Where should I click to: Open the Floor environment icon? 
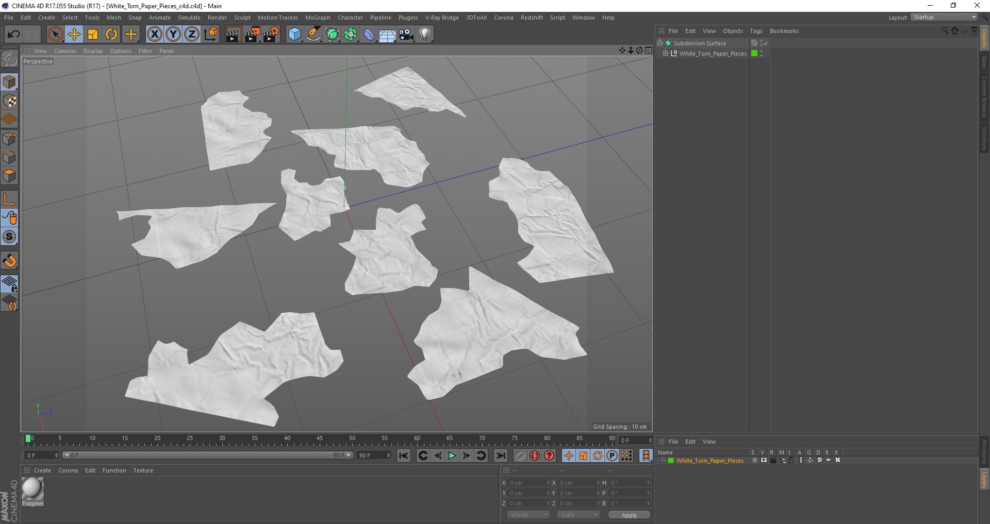[387, 35]
